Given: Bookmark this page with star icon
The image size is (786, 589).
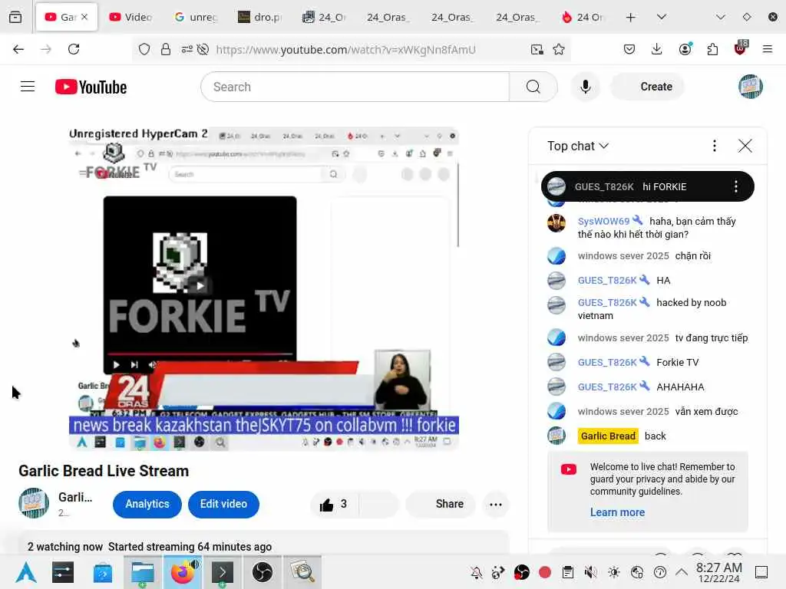Looking at the screenshot, I should click(x=559, y=49).
